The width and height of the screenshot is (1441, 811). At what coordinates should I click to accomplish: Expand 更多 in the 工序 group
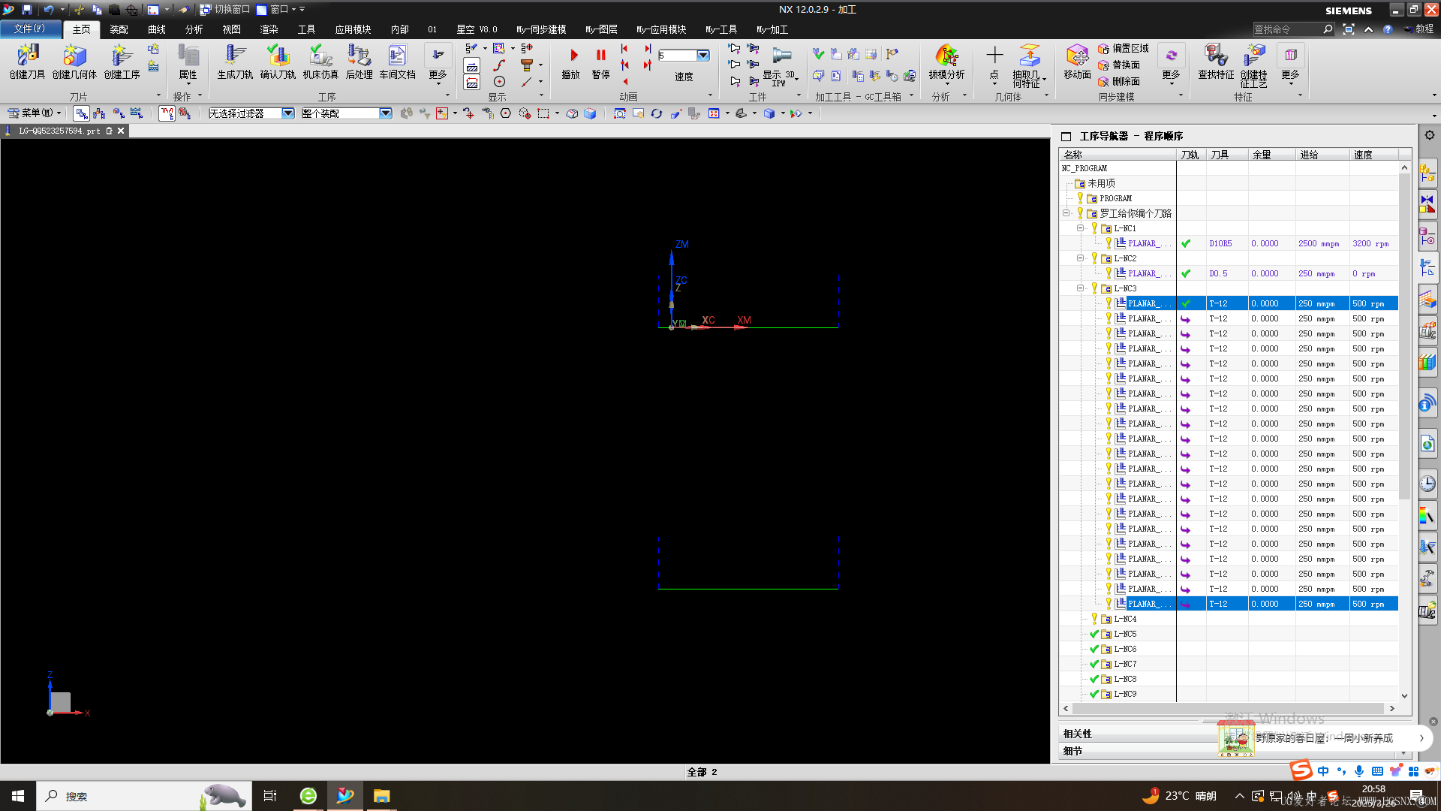[x=438, y=66]
